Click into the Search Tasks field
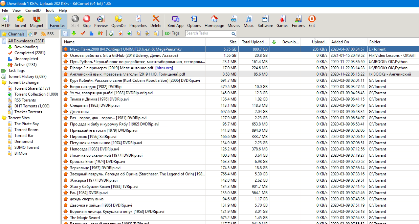This screenshot has height=224, width=419. [208, 33]
